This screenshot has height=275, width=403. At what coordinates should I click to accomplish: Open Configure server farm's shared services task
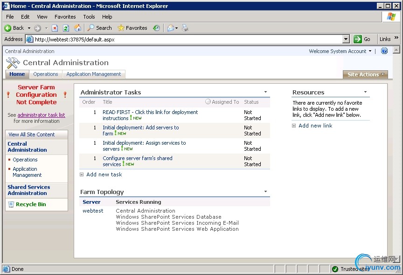click(137, 161)
